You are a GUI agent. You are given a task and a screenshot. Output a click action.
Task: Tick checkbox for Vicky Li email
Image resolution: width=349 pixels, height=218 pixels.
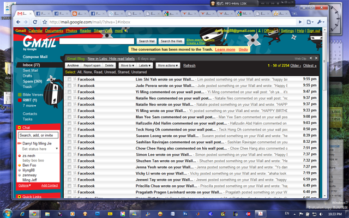tap(69, 173)
